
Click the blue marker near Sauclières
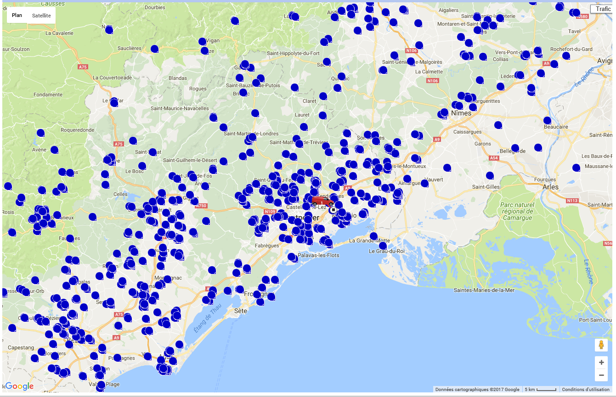[x=154, y=48]
